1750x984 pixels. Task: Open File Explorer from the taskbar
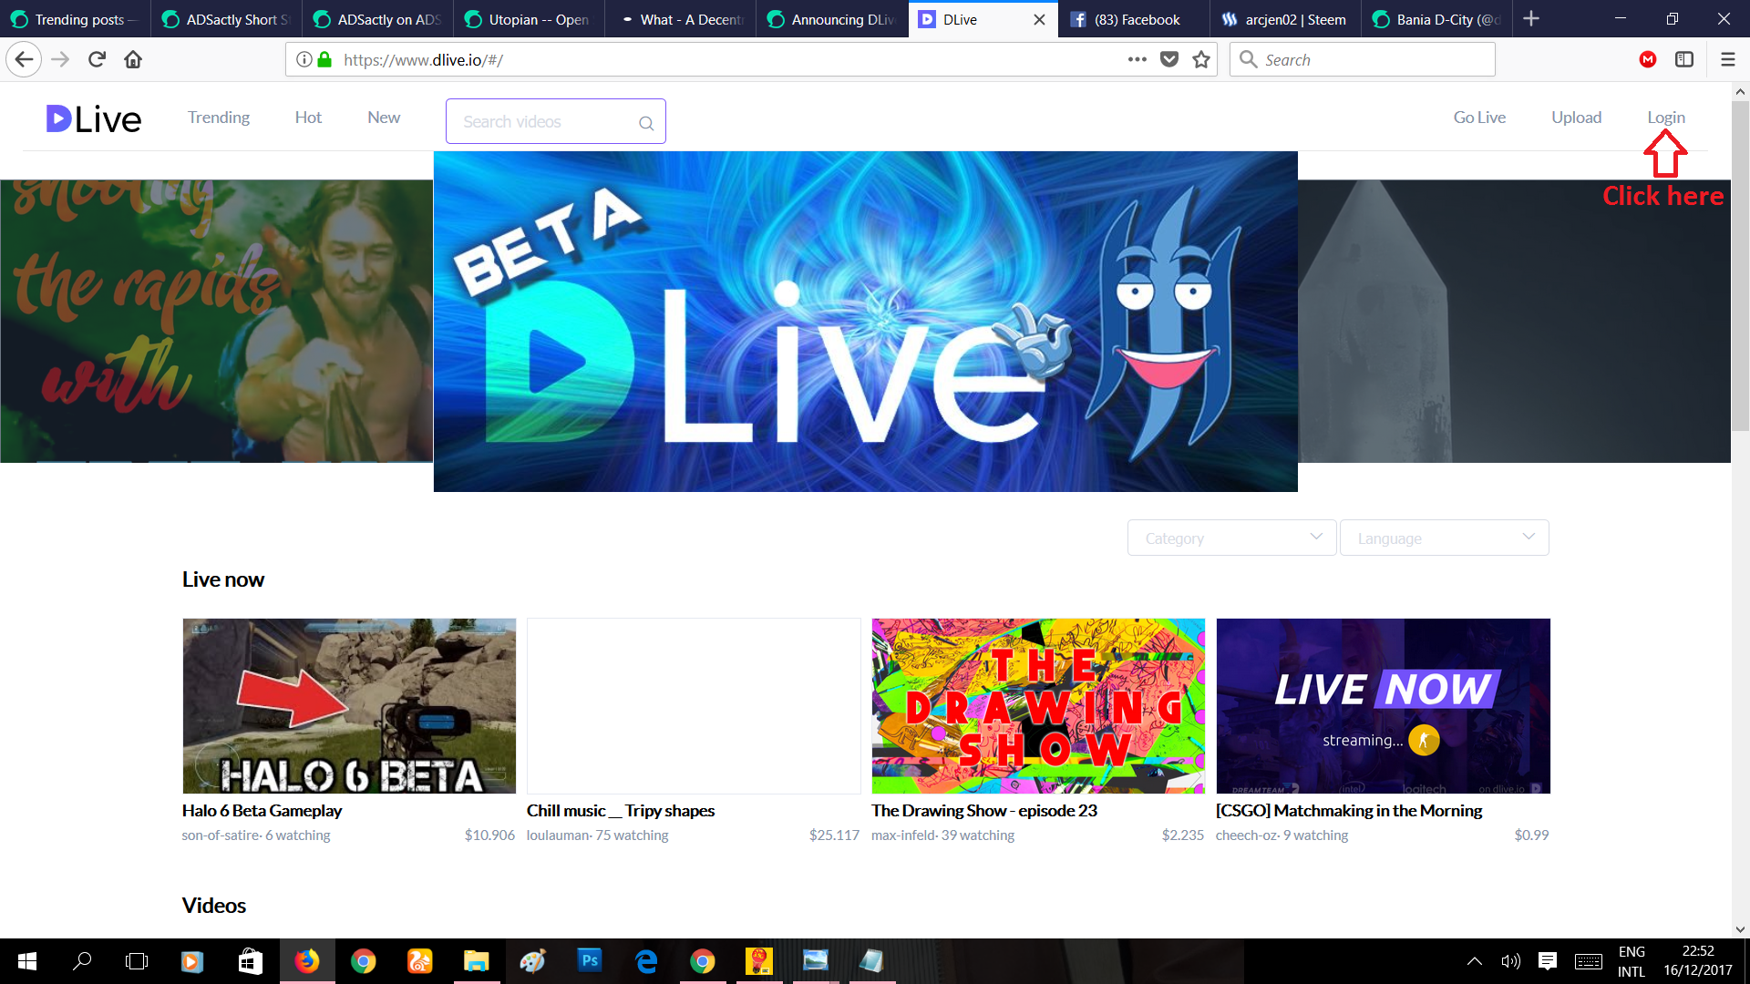coord(476,961)
